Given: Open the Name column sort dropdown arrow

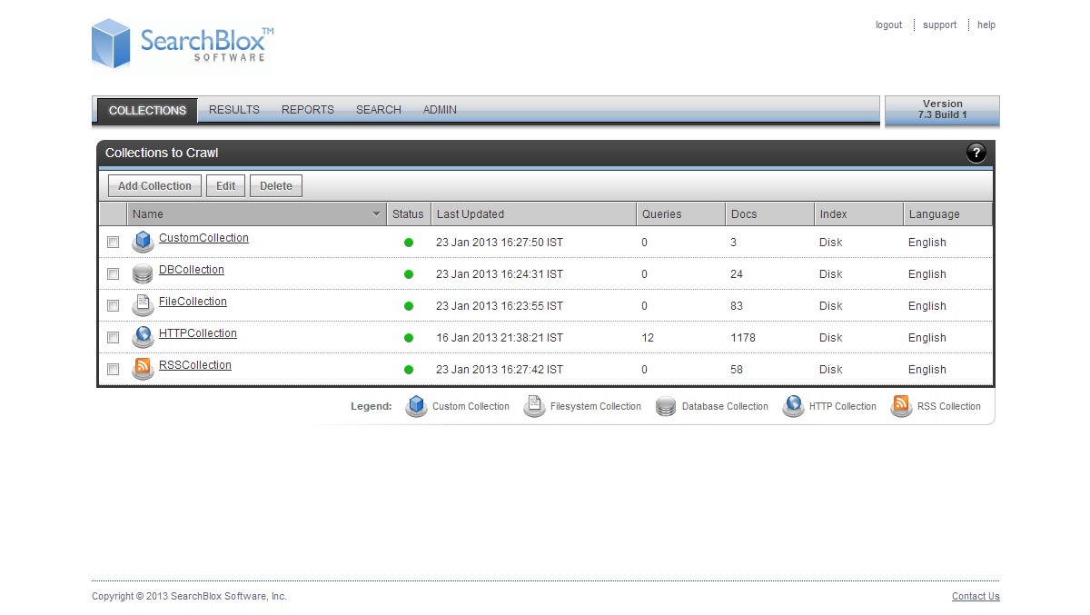Looking at the screenshot, I should (x=377, y=214).
